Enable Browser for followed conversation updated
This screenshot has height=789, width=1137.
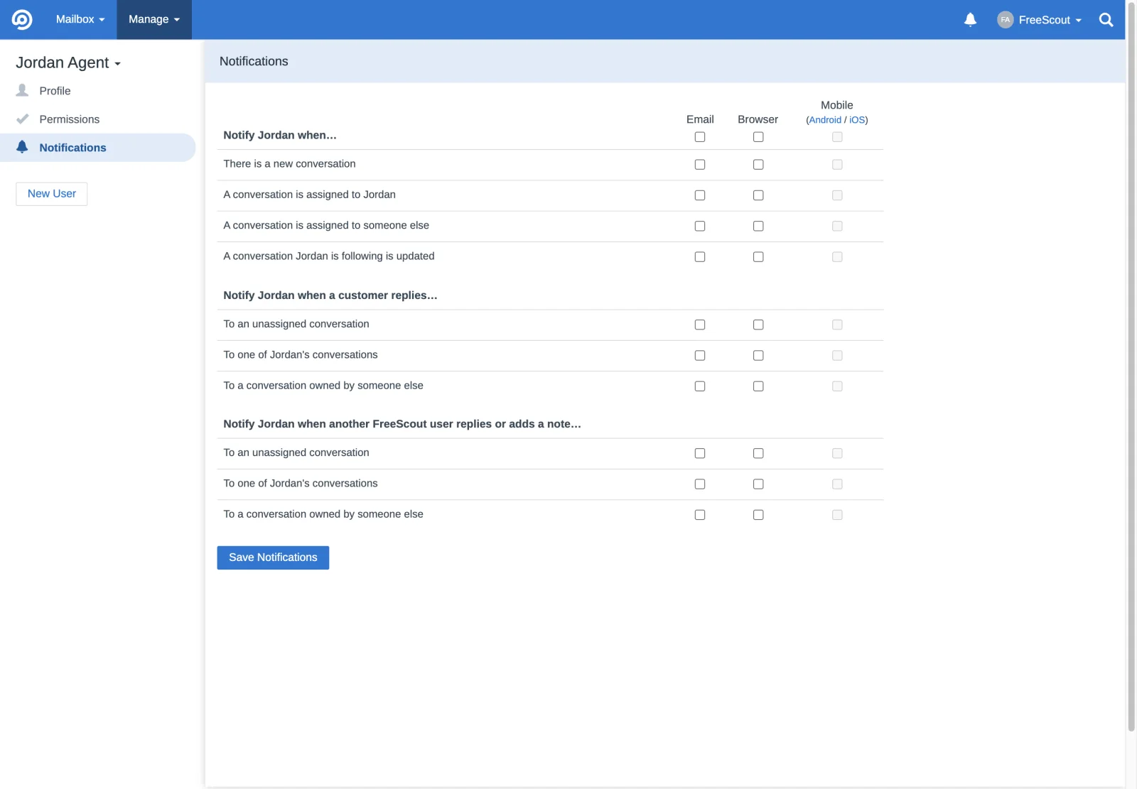[x=758, y=257]
